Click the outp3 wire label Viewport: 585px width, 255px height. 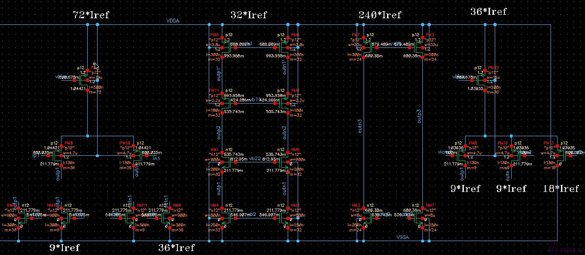(x=419, y=116)
